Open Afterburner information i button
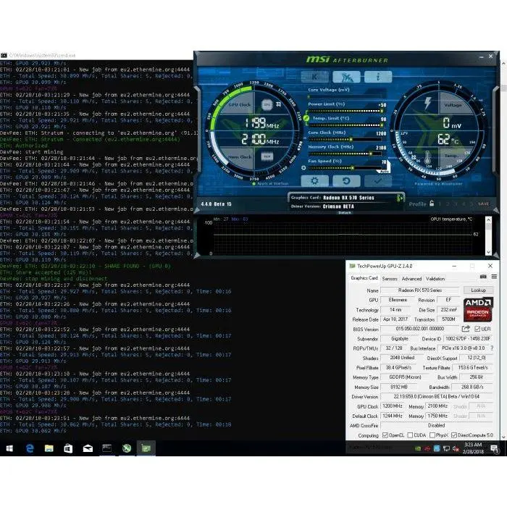Screen dimensions: 507x507 pos(378,77)
